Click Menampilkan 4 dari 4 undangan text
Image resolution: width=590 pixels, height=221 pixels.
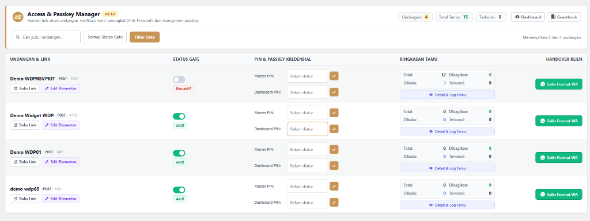(552, 37)
